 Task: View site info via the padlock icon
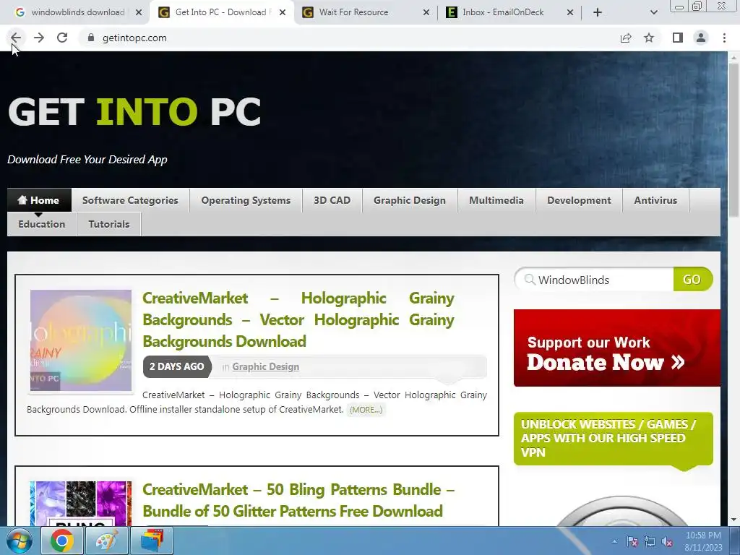click(x=91, y=38)
